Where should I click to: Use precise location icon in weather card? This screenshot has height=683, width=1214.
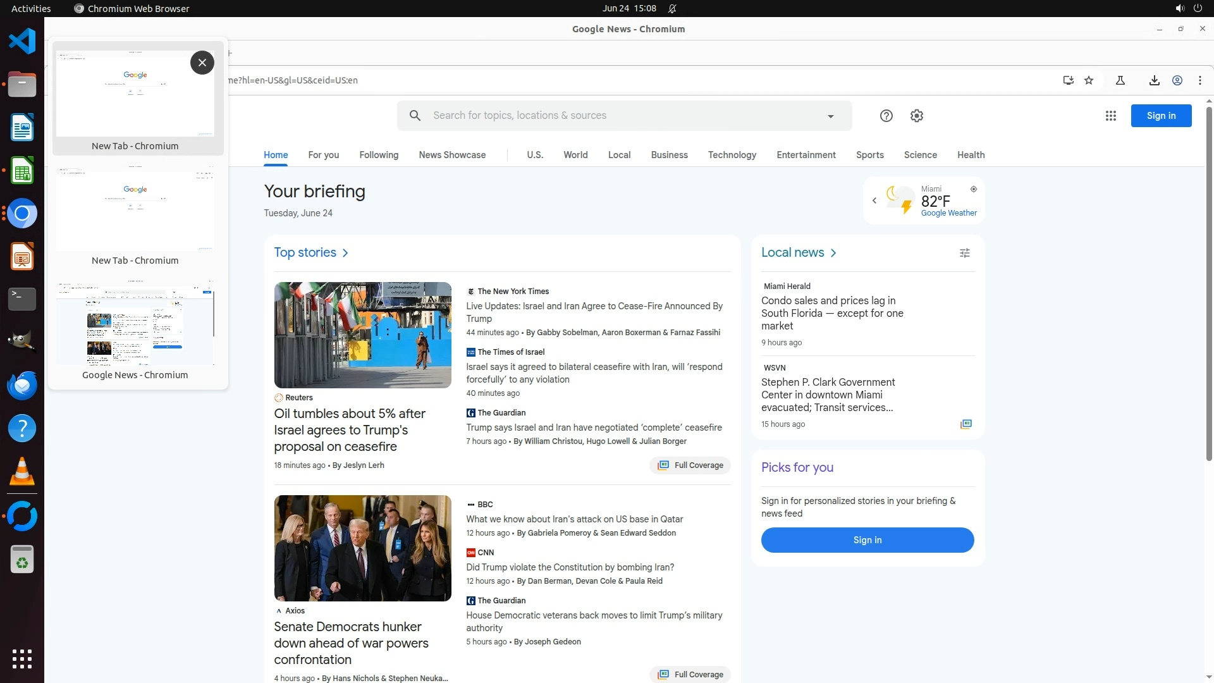click(973, 189)
